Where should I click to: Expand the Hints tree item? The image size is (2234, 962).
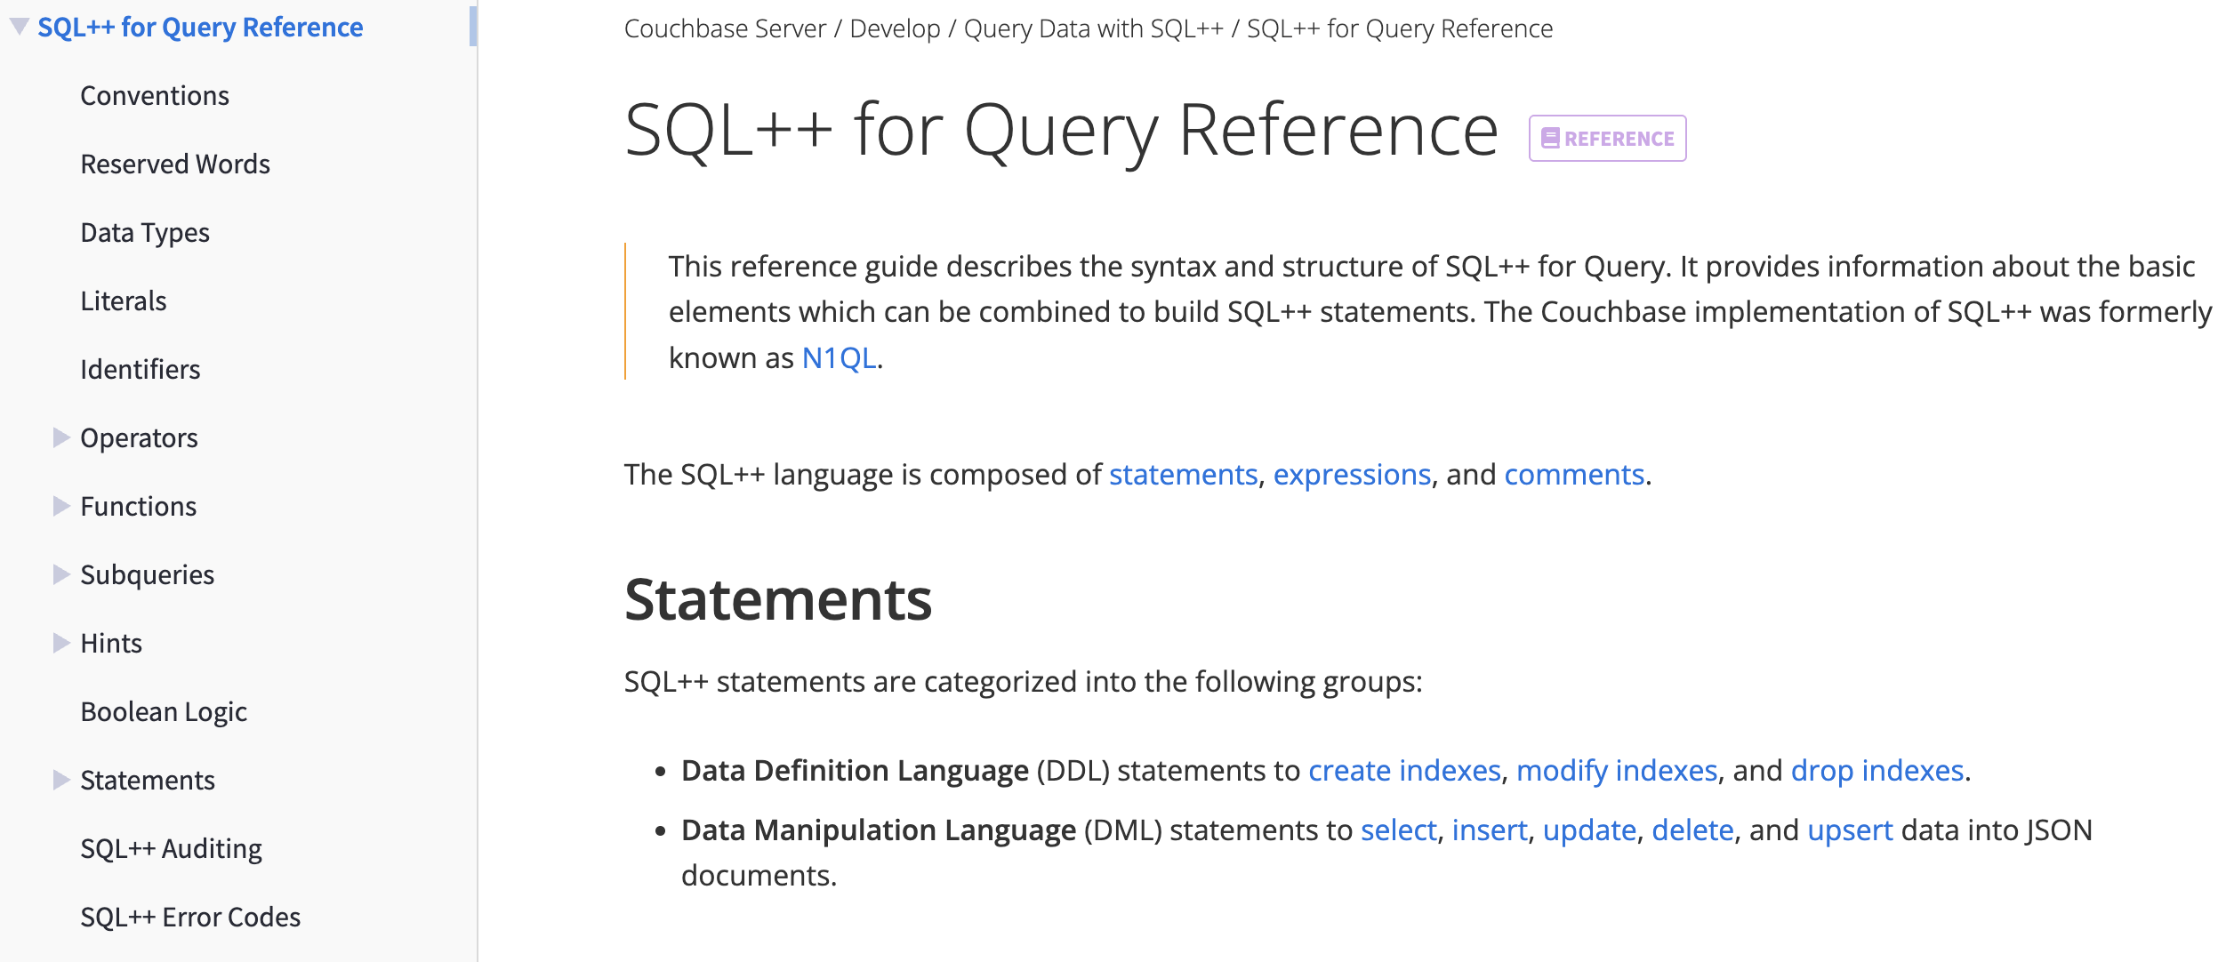60,643
